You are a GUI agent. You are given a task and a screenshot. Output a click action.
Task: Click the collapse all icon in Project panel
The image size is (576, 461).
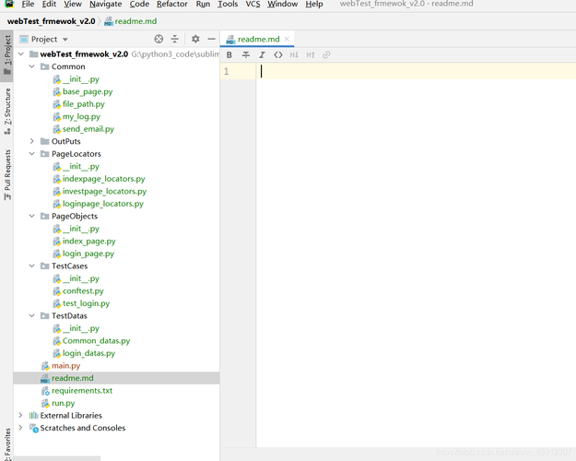click(x=175, y=40)
